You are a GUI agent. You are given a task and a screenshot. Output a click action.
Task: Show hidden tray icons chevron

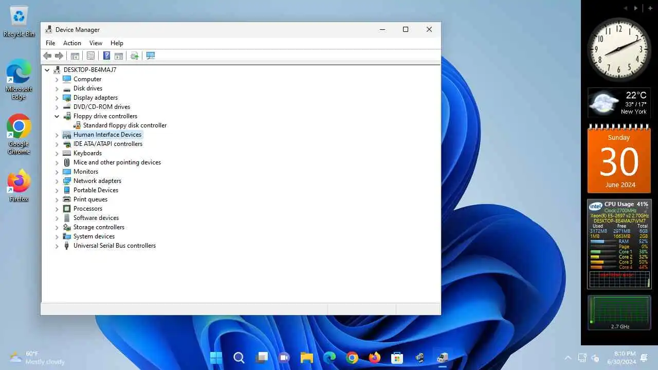tap(568, 358)
